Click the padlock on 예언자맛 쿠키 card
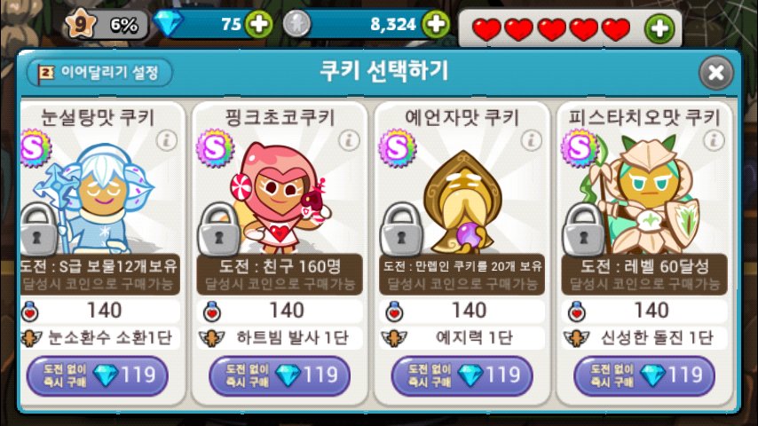The image size is (758, 426). point(401,229)
